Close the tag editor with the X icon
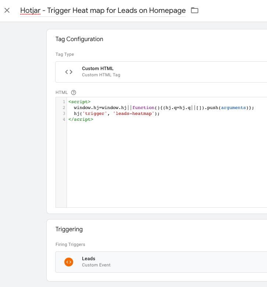 pyautogui.click(x=7, y=10)
